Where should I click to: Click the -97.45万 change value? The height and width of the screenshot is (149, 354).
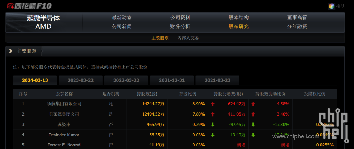(x=236, y=125)
